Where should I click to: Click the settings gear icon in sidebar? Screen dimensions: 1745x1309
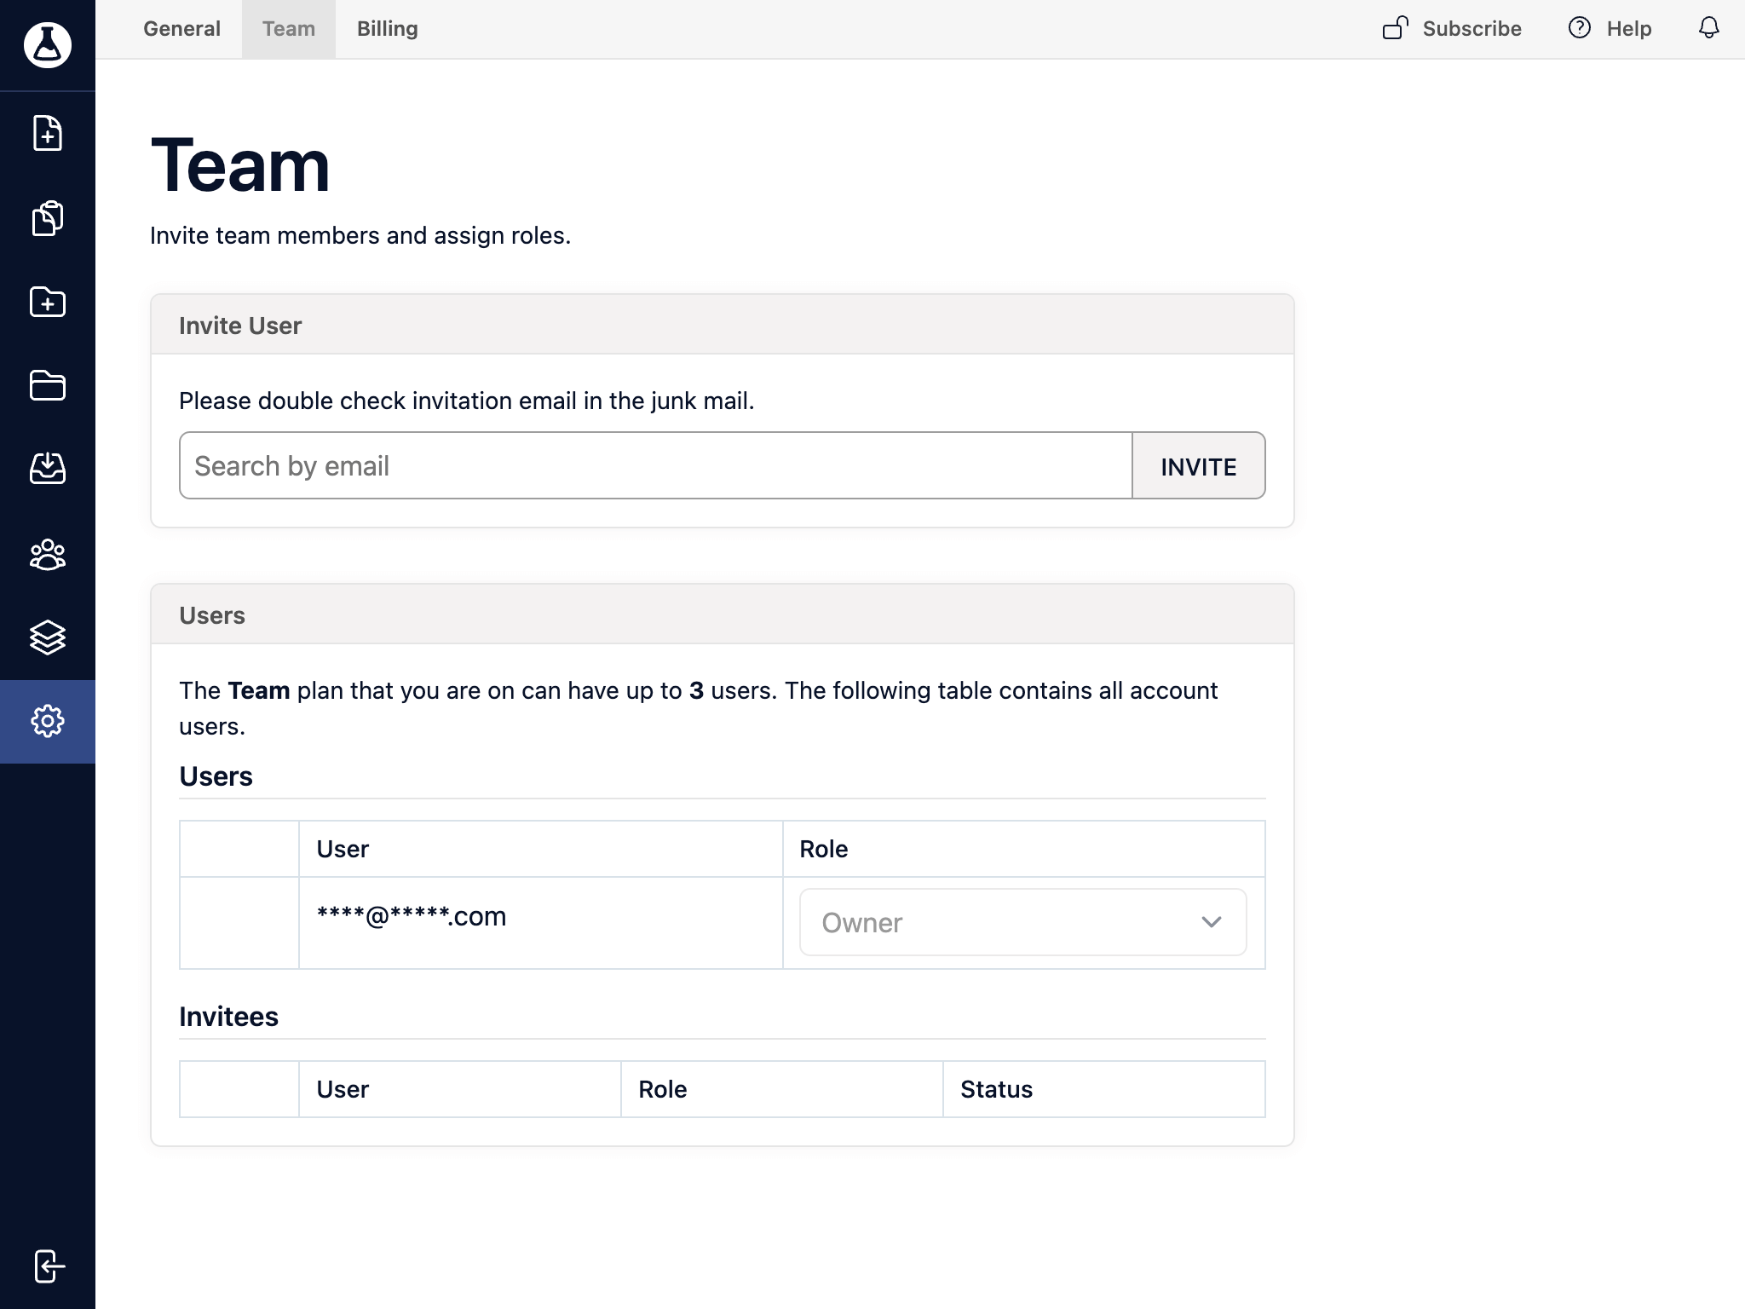click(x=48, y=719)
